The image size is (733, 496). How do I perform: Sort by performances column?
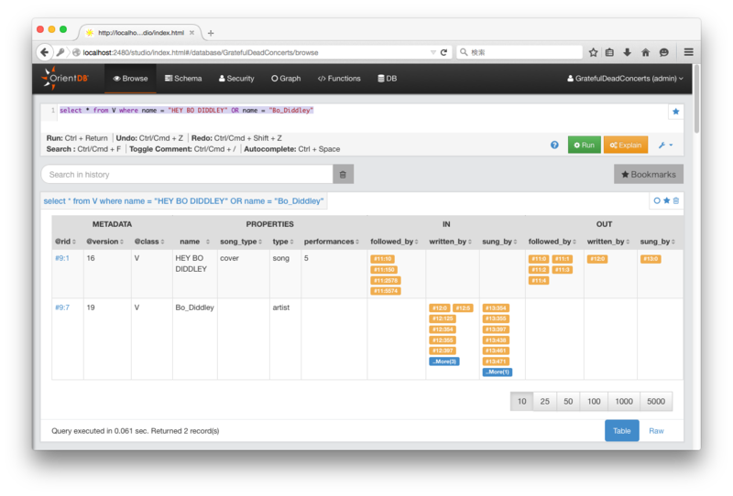pyautogui.click(x=332, y=242)
